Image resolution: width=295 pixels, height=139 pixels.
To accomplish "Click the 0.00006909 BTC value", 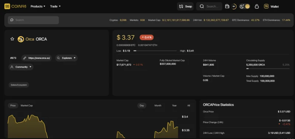I will 126,45.
